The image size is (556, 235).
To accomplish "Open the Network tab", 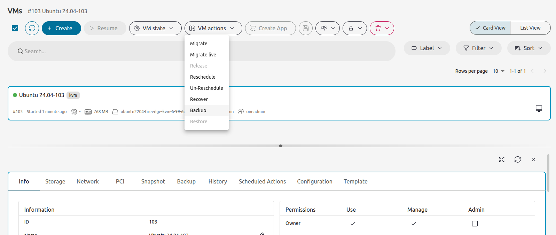I will 88,181.
